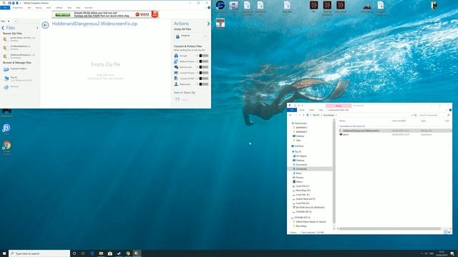458x257 pixels.
Task: Open Frequent Folders in WinZip Files pane
Action: pos(19,69)
